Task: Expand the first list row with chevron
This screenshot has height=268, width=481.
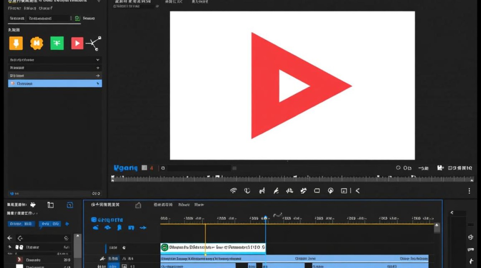Action: tap(98, 60)
